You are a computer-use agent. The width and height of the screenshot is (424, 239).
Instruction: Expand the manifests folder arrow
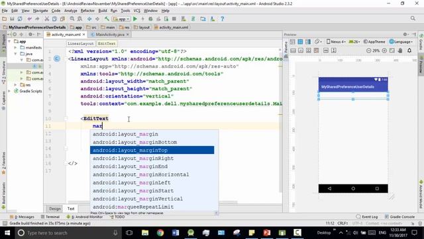pos(16,47)
